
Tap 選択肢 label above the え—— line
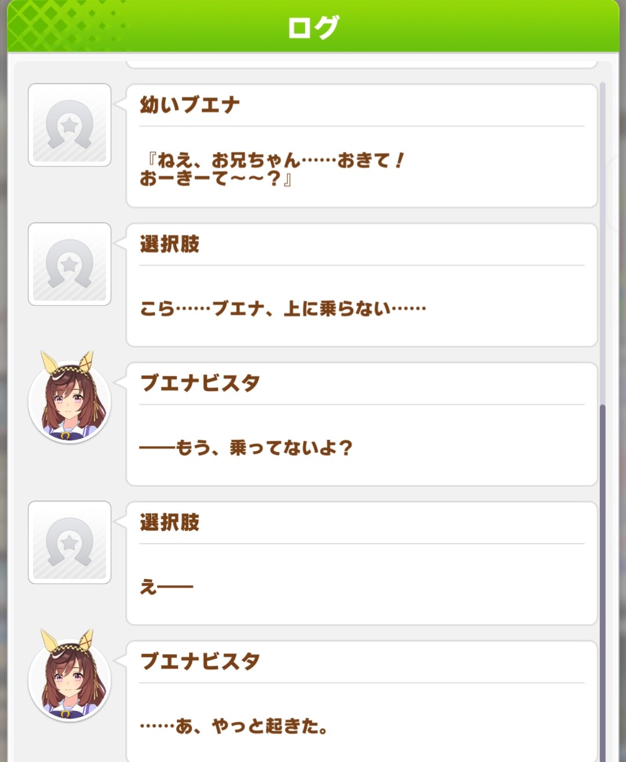(170, 522)
